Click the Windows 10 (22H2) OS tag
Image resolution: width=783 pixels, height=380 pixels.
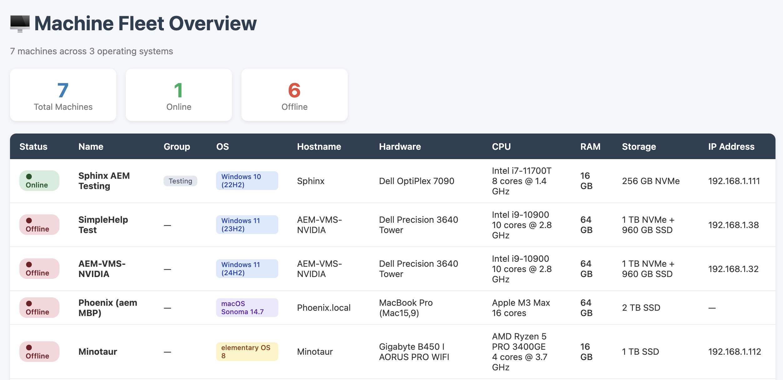coord(247,181)
